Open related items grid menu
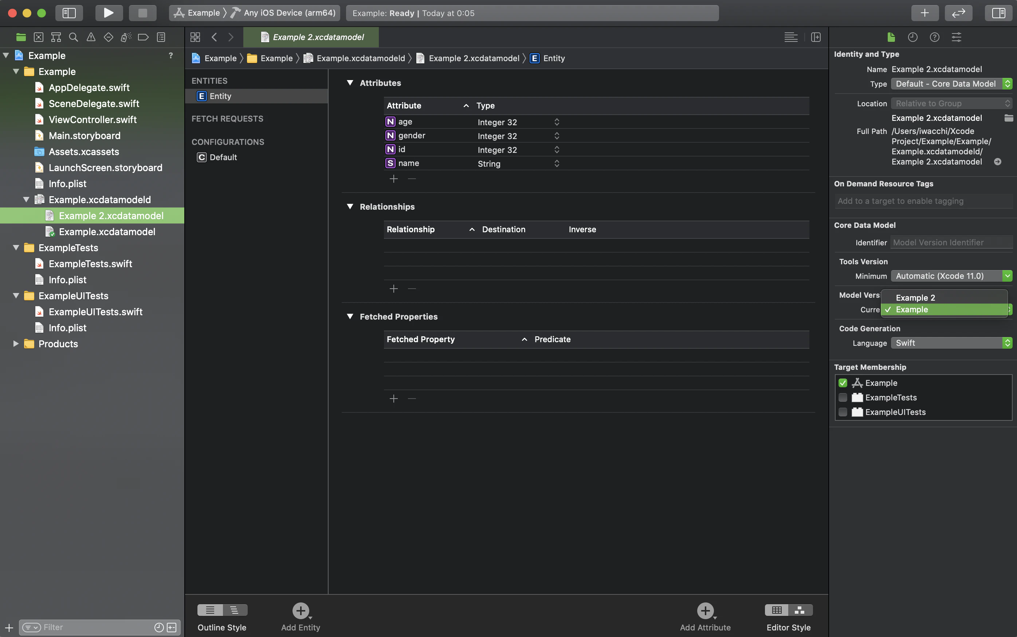Viewport: 1017px width, 637px height. pyautogui.click(x=195, y=37)
